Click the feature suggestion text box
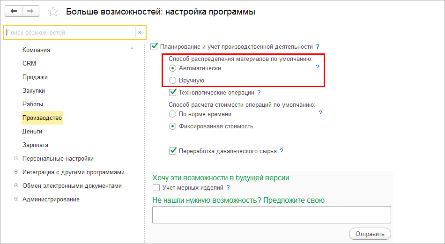Screen dimensions: 445x244 pyautogui.click(x=271, y=215)
